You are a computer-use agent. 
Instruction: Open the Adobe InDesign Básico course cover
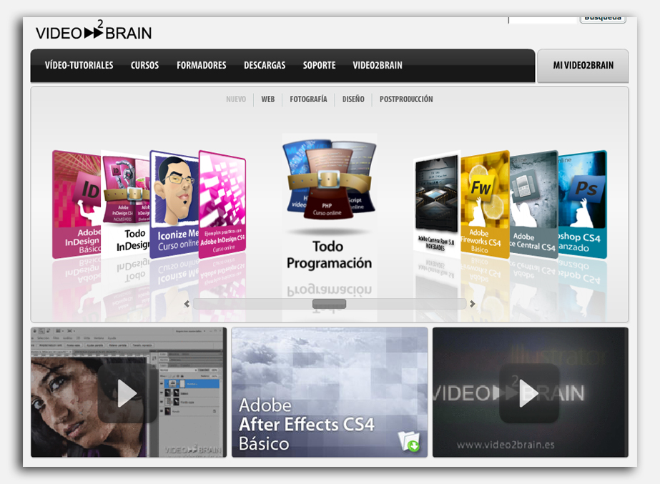tap(77, 204)
